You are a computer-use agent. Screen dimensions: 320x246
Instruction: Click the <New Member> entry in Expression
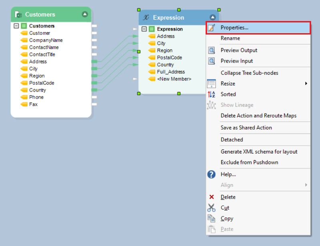(174, 79)
